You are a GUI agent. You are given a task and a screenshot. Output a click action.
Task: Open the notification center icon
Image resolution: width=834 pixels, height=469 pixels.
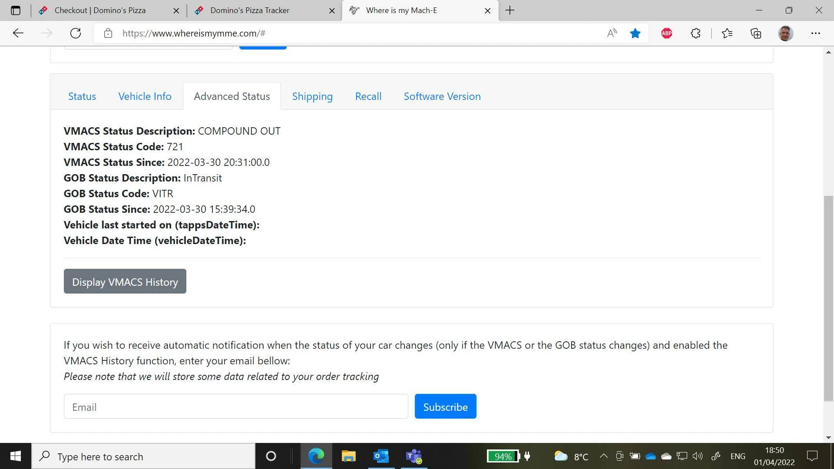pos(812,456)
